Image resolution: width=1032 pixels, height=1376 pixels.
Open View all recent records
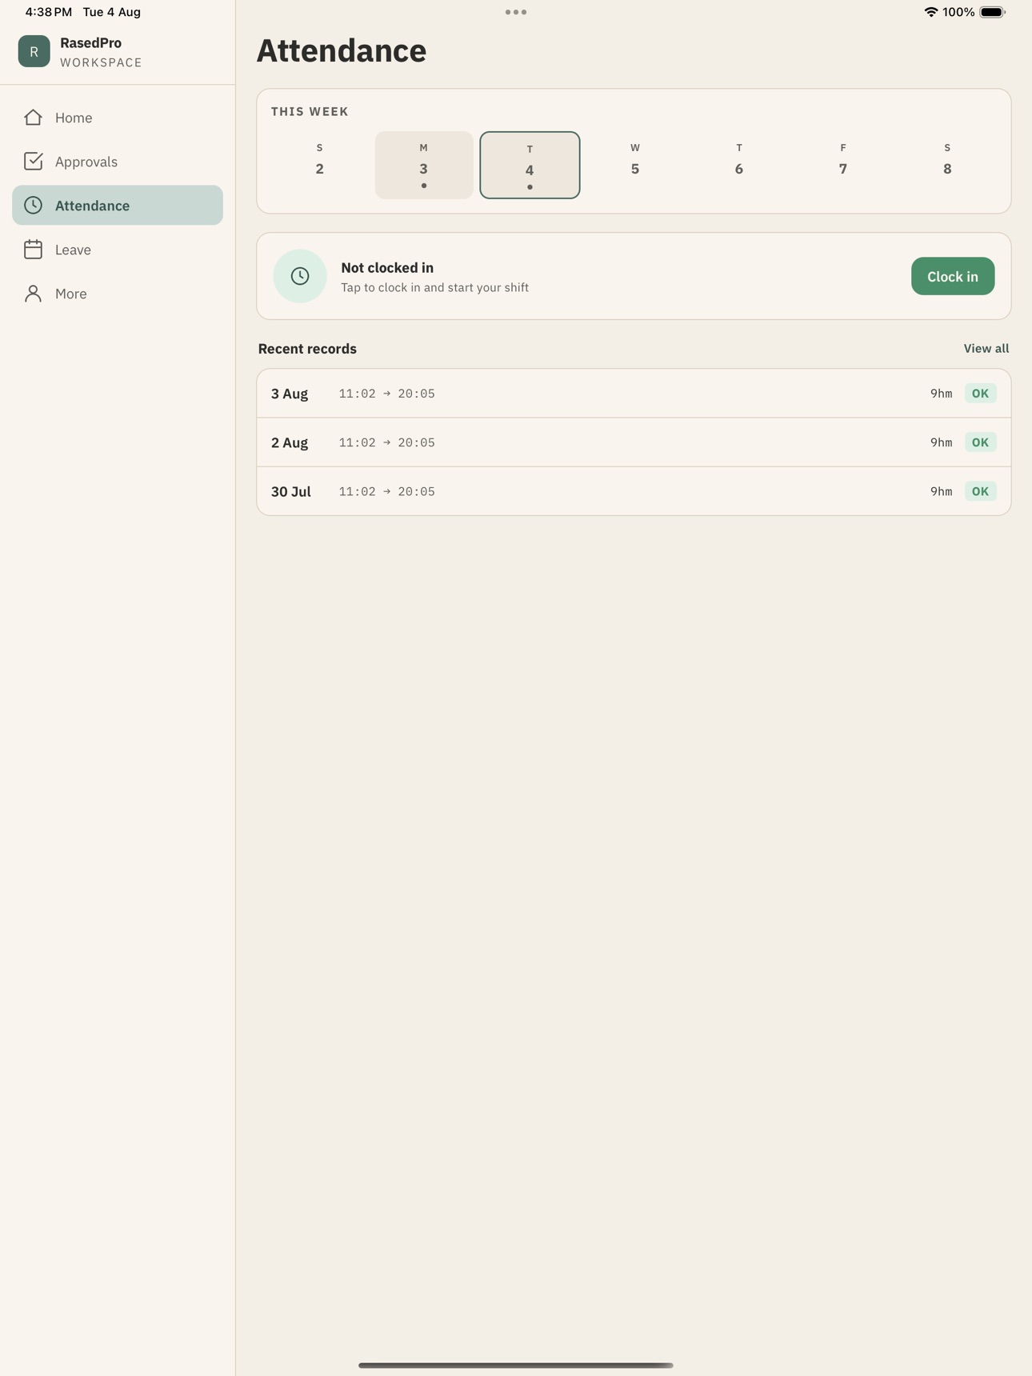point(986,349)
